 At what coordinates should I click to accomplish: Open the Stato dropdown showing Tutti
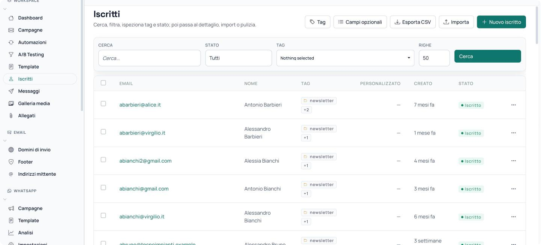[x=239, y=58]
